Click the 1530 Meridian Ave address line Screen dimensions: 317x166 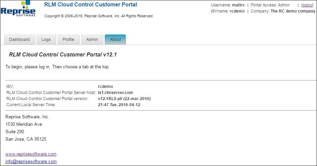(24, 124)
